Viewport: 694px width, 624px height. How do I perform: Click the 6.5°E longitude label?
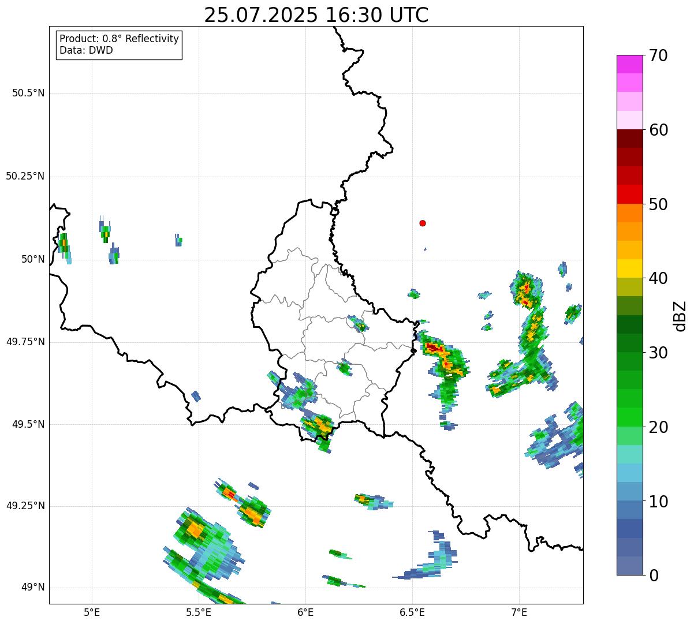[412, 612]
